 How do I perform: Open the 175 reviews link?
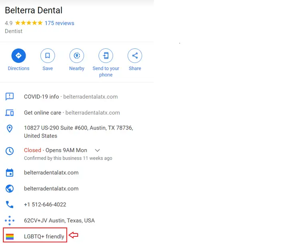click(x=59, y=23)
